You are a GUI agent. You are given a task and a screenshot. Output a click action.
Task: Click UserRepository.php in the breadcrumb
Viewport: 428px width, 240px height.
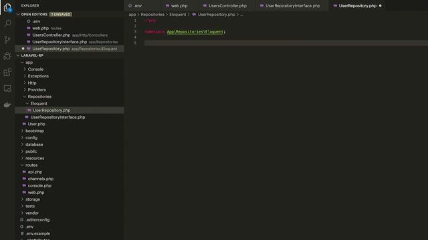216,15
